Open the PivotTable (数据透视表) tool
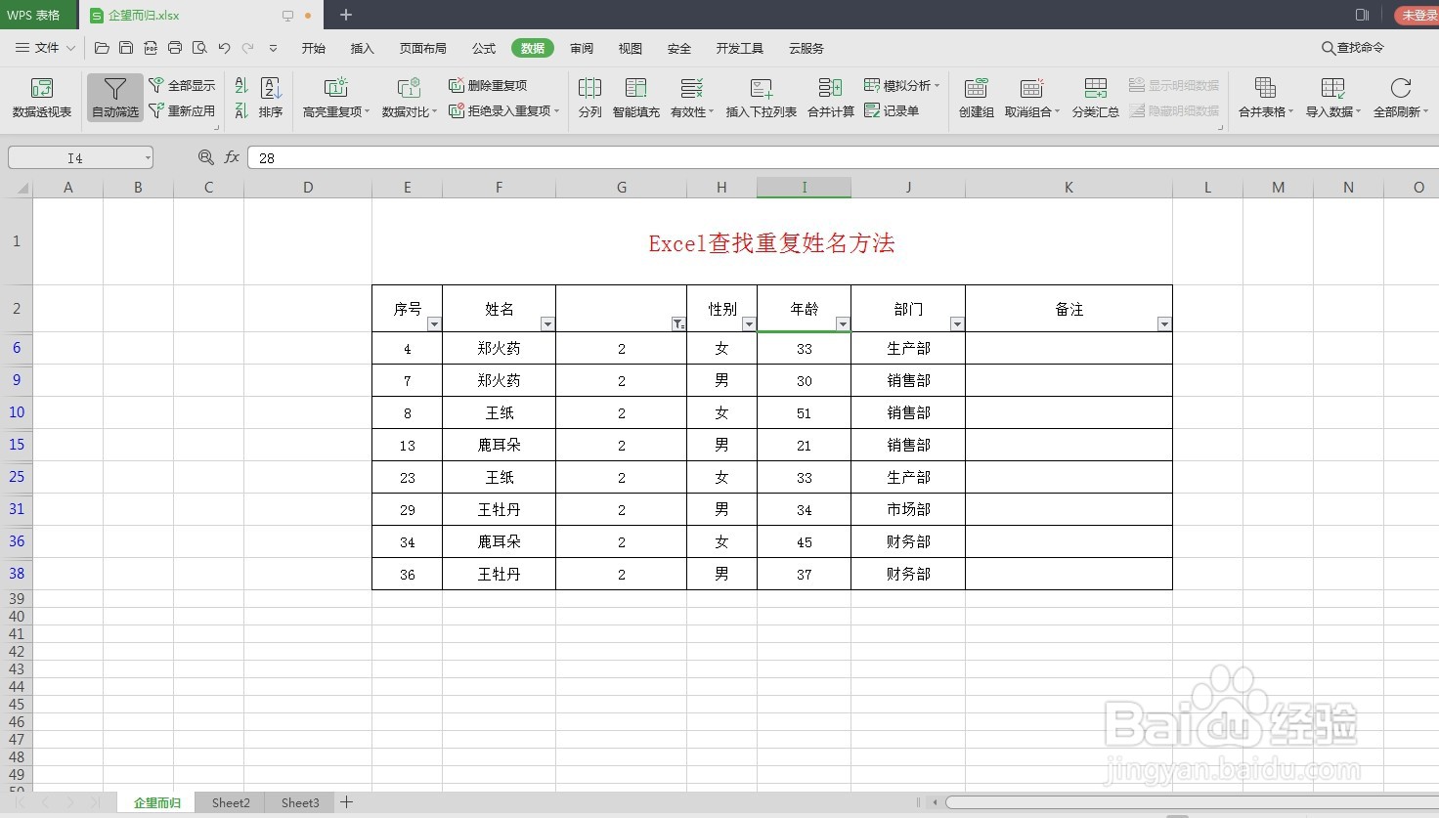1439x818 pixels. pos(42,99)
